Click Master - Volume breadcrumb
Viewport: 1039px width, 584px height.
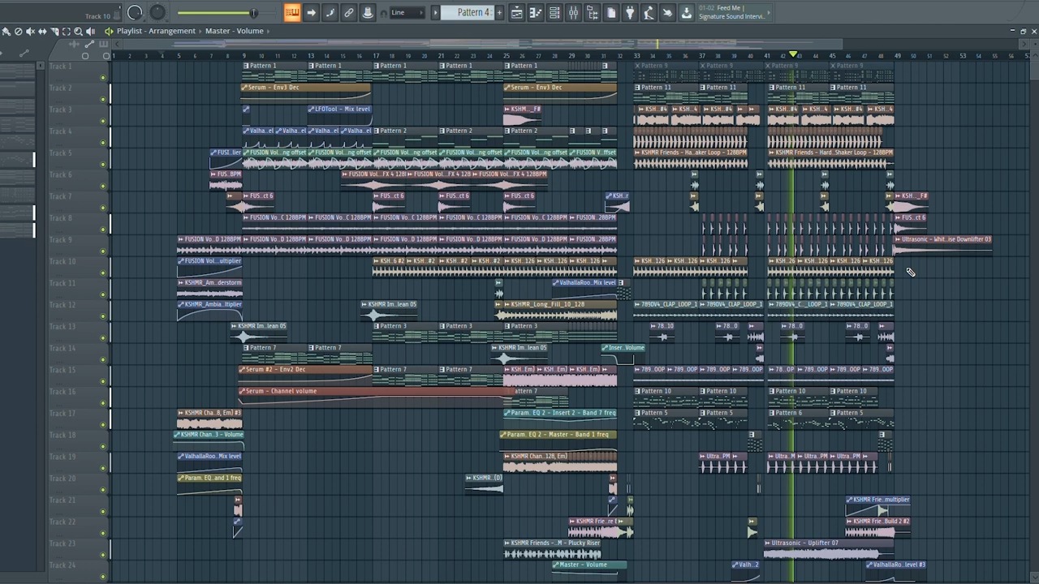(235, 31)
